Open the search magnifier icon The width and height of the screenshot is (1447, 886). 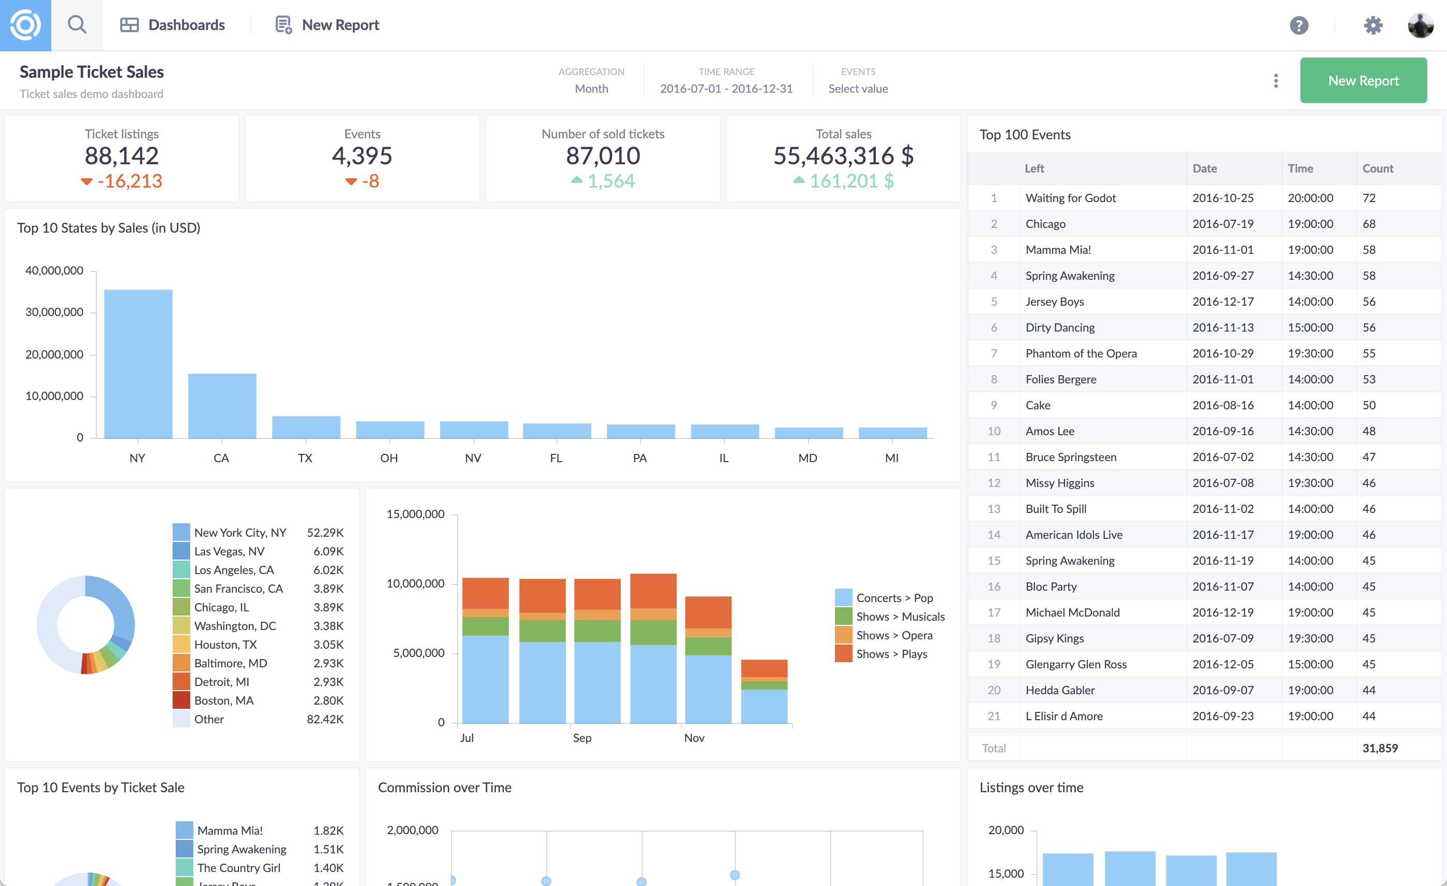[x=77, y=25]
